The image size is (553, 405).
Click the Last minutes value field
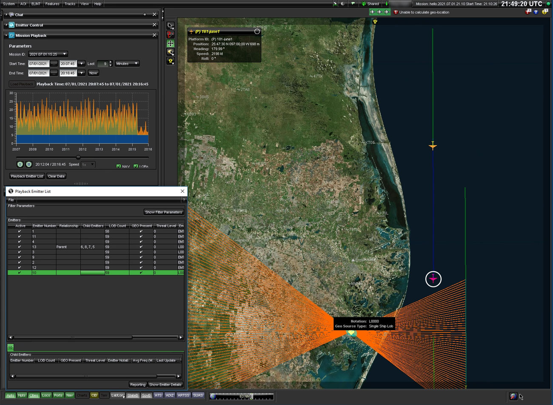click(x=103, y=64)
